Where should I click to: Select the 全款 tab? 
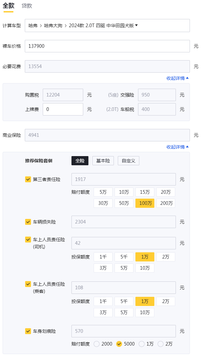(x=8, y=6)
